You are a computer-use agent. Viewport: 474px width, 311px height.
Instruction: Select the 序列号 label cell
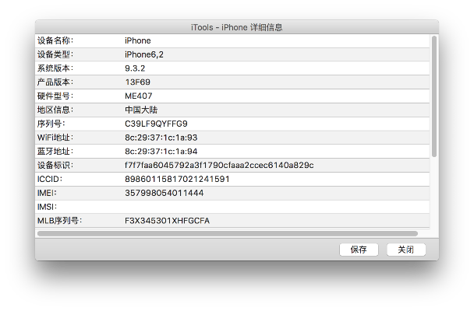pyautogui.click(x=51, y=124)
